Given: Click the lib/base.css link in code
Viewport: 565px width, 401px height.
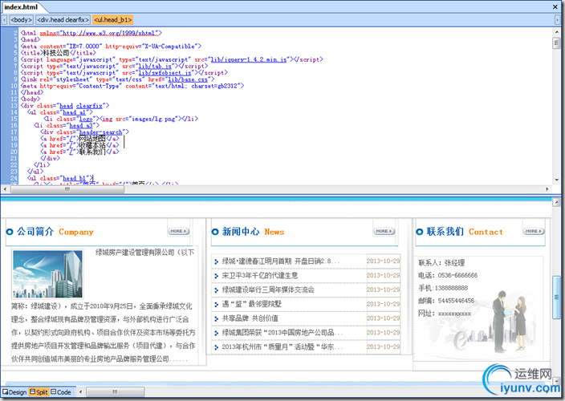Looking at the screenshot, I should coord(188,79).
